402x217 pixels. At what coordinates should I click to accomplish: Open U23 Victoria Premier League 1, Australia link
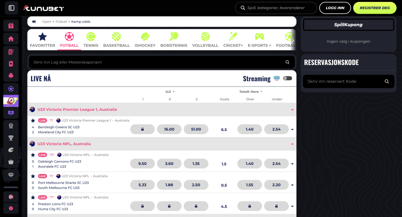click(x=77, y=110)
